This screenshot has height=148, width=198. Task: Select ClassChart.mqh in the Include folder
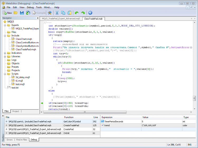pyautogui.click(x=23, y=39)
